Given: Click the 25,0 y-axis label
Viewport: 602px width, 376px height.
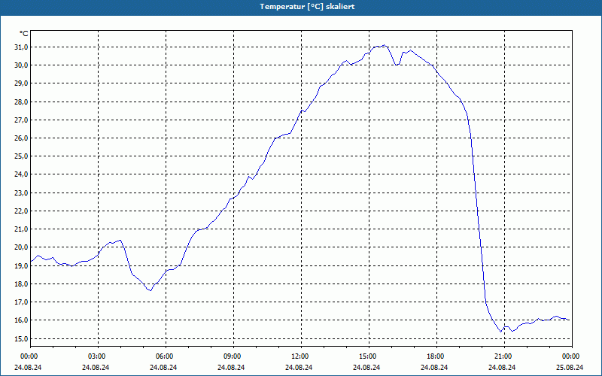Looking at the screenshot, I should 21,156.
